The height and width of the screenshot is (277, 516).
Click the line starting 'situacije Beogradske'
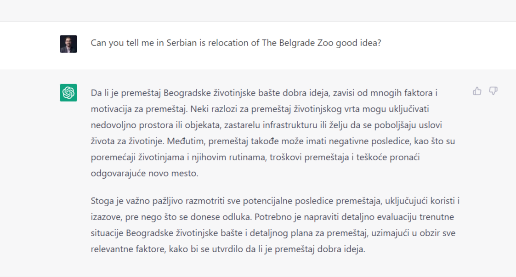(x=273, y=233)
